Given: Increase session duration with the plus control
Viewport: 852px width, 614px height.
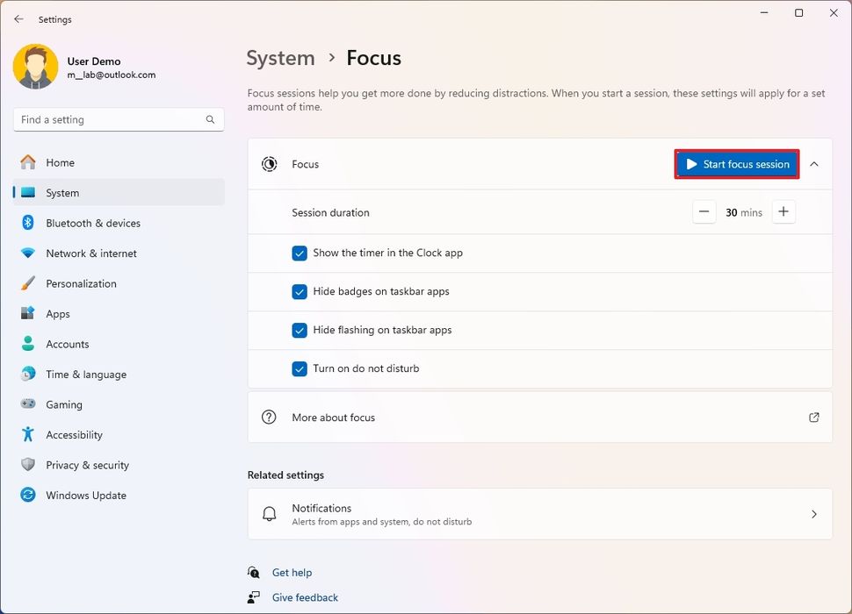Looking at the screenshot, I should 783,211.
